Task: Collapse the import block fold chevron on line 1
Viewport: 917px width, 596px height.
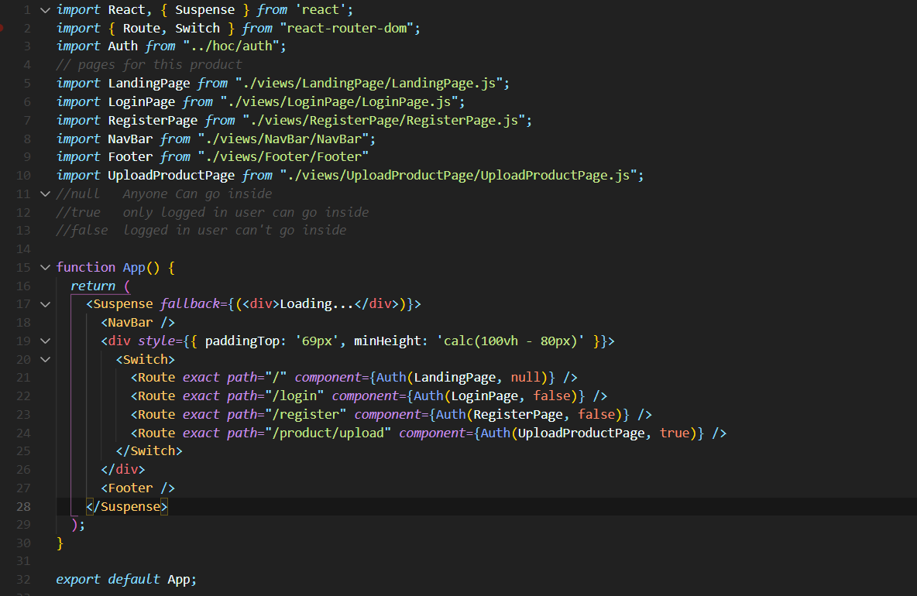Action: (45, 10)
